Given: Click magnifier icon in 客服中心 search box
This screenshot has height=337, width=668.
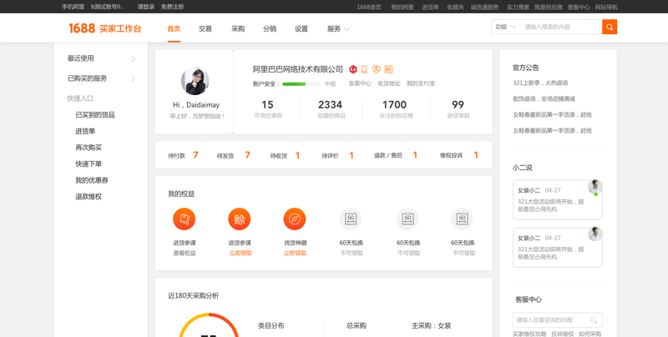Looking at the screenshot, I should [594, 320].
